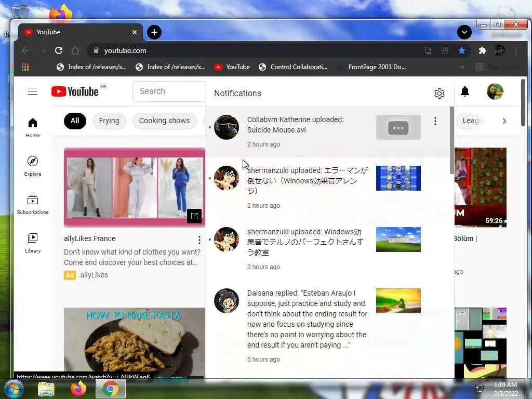The height and width of the screenshot is (399, 532).
Task: Open notification settings gear icon
Action: click(x=440, y=94)
